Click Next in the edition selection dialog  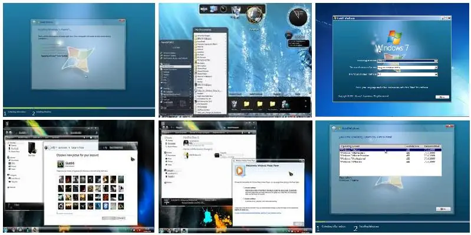click(443, 209)
